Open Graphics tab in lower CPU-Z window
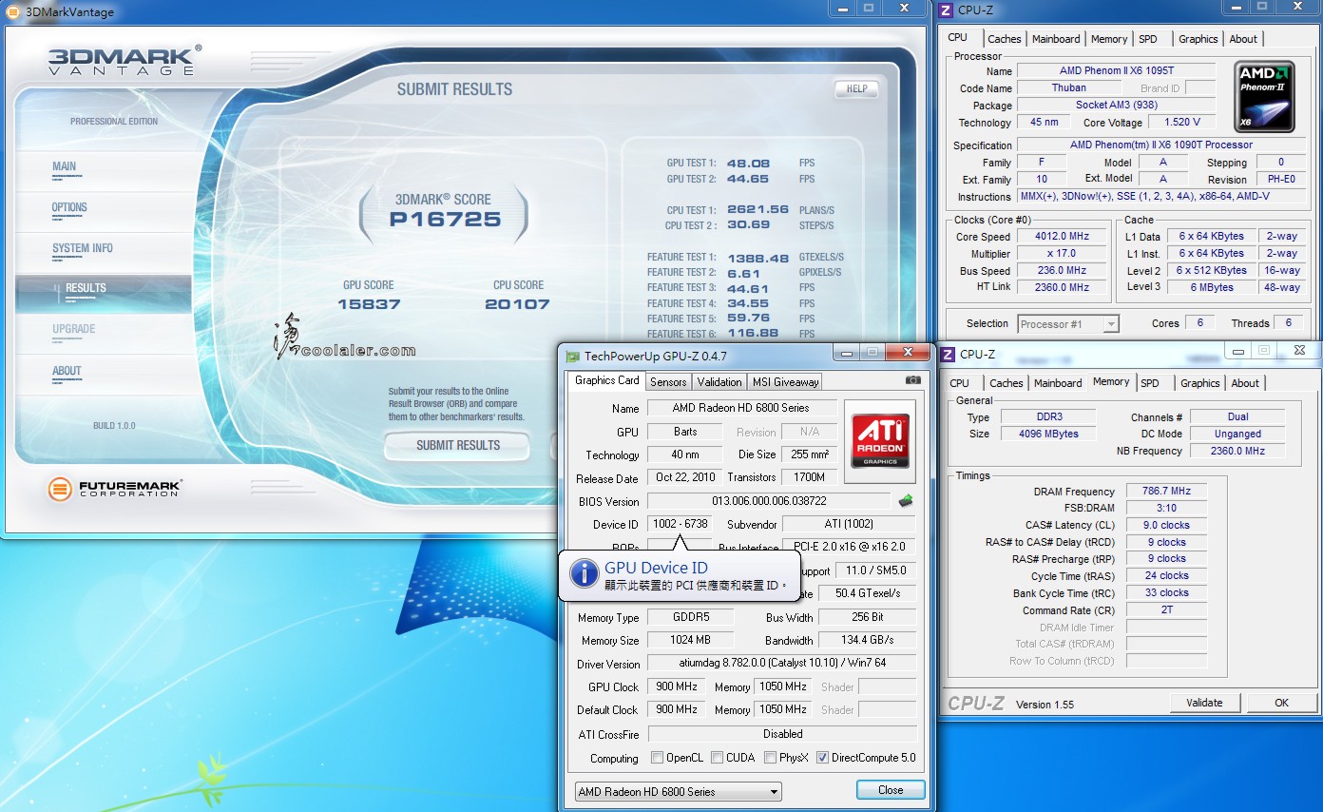Image resolution: width=1323 pixels, height=812 pixels. (1199, 383)
